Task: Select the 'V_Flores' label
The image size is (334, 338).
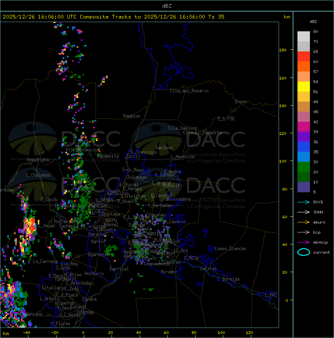Action: (61, 324)
